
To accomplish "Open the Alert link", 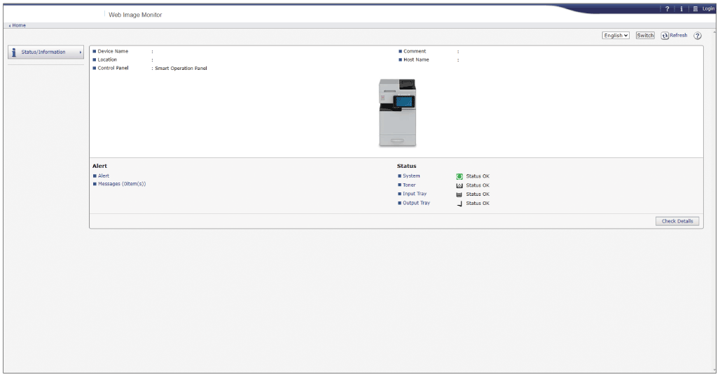I will (x=104, y=176).
